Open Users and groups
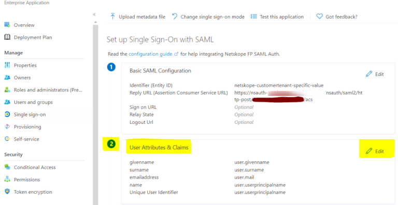 coord(33,102)
